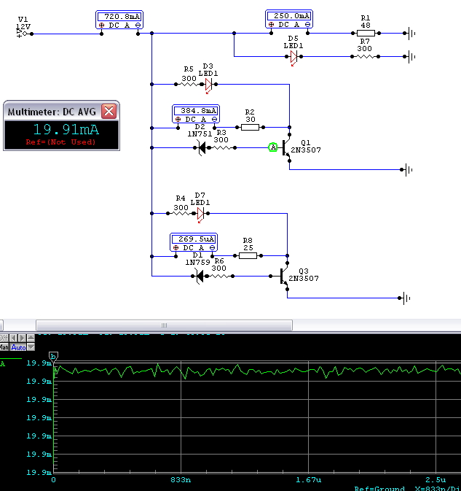The height and width of the screenshot is (491, 461).
Task: Select resistor R1 48 ohm
Action: (x=366, y=33)
